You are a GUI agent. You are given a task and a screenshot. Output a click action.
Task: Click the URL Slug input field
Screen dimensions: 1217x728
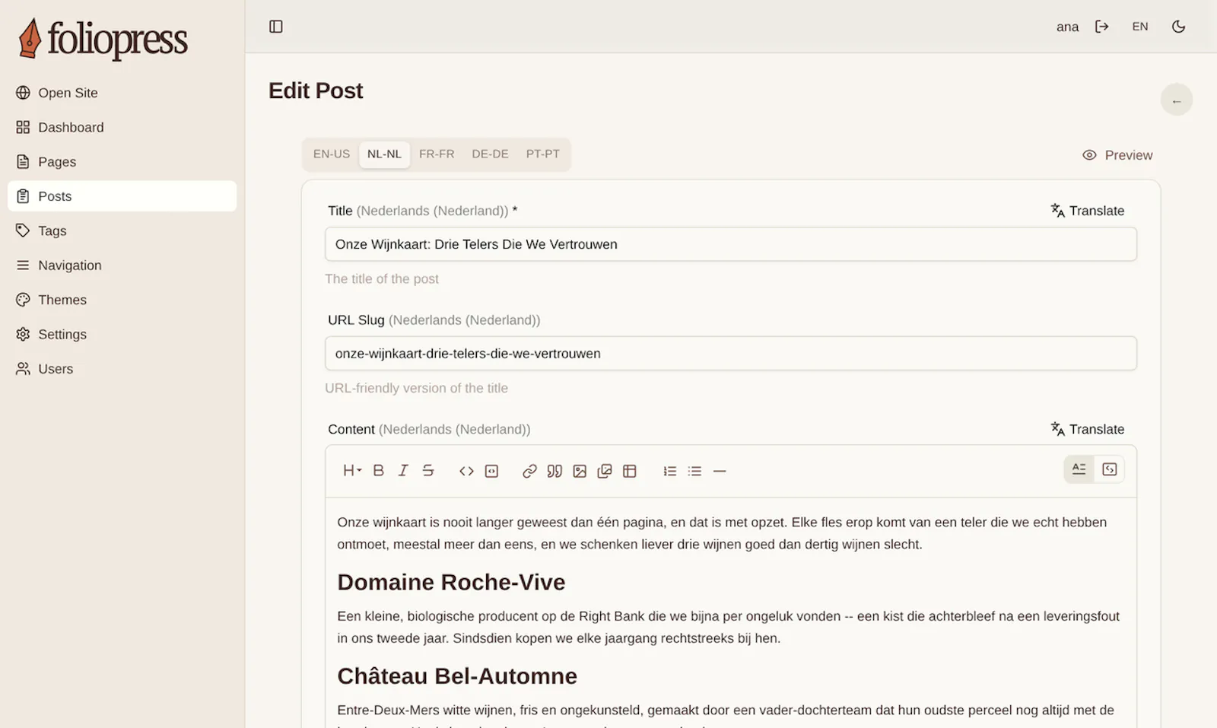[731, 354]
